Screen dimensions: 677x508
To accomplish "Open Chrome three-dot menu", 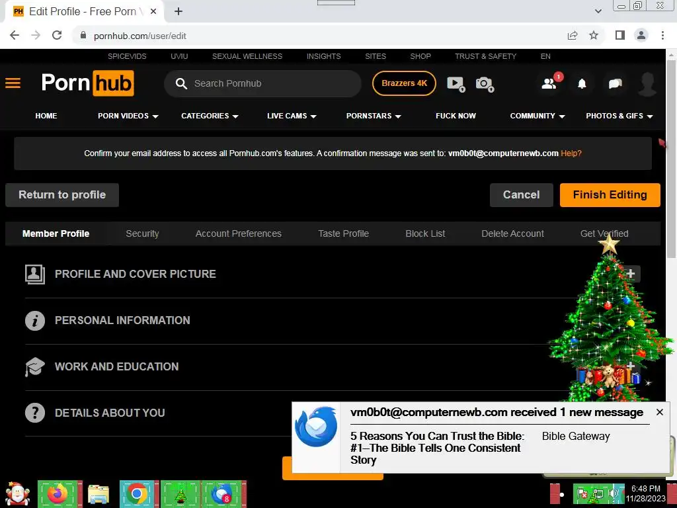I will (662, 36).
